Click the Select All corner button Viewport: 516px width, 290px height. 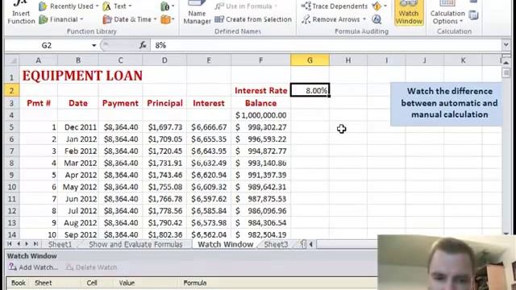12,60
